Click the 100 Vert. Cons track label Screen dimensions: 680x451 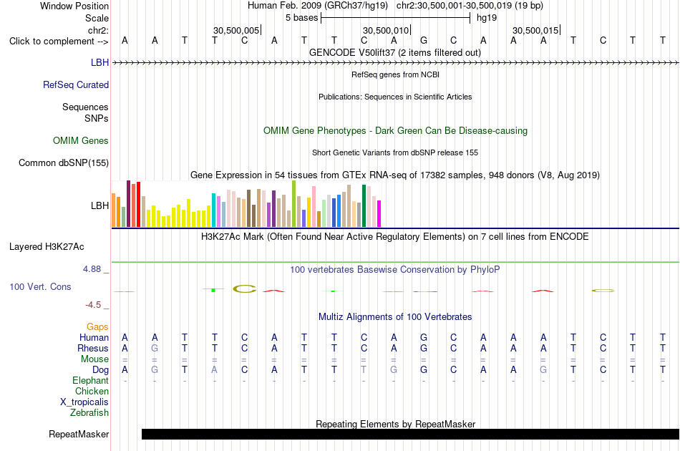[40, 286]
